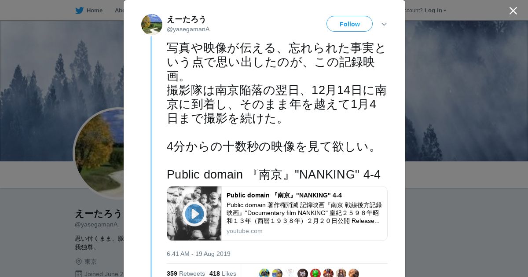Open the @yasegamanA handle in tweet header
528x277 pixels.
tap(188, 29)
